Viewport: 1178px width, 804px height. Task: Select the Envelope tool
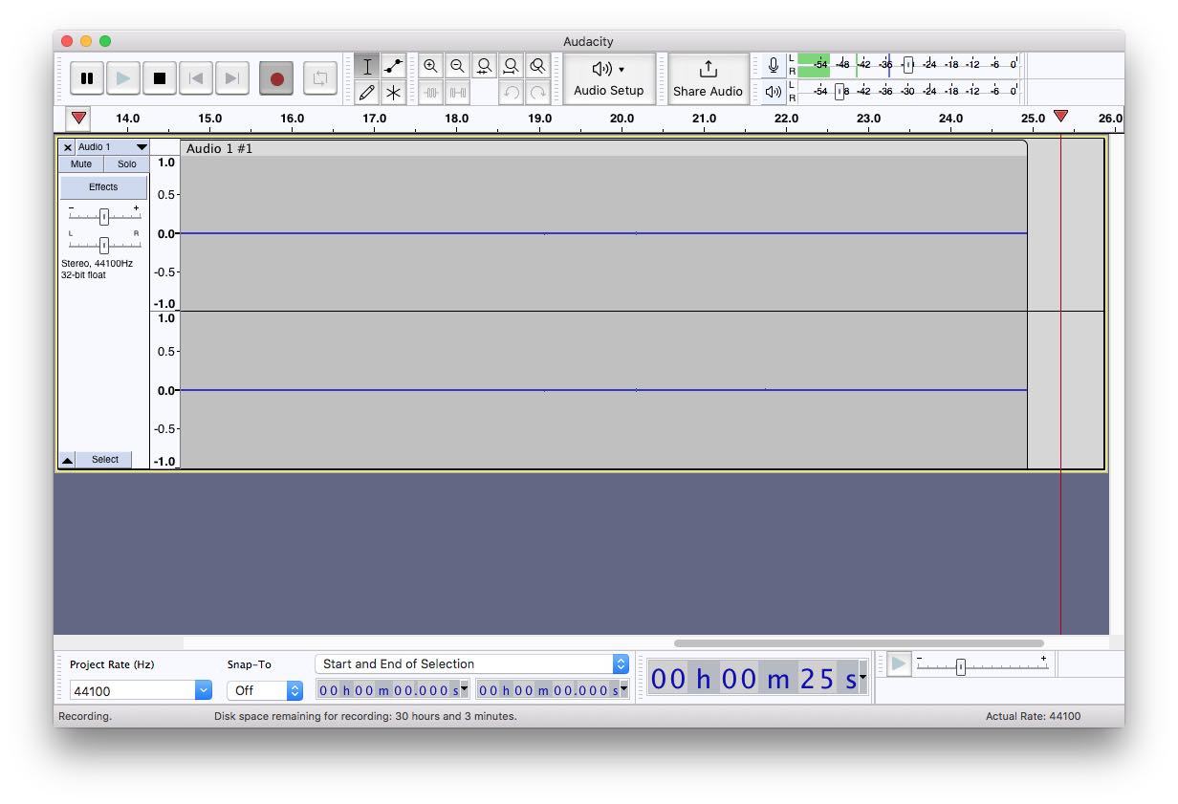point(393,66)
